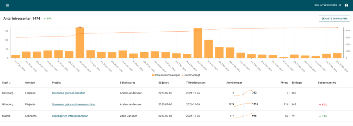Viewport: 353px width, 126px height.
Task: Click the sparkline in the Skåneporten row
Action: click(243, 116)
